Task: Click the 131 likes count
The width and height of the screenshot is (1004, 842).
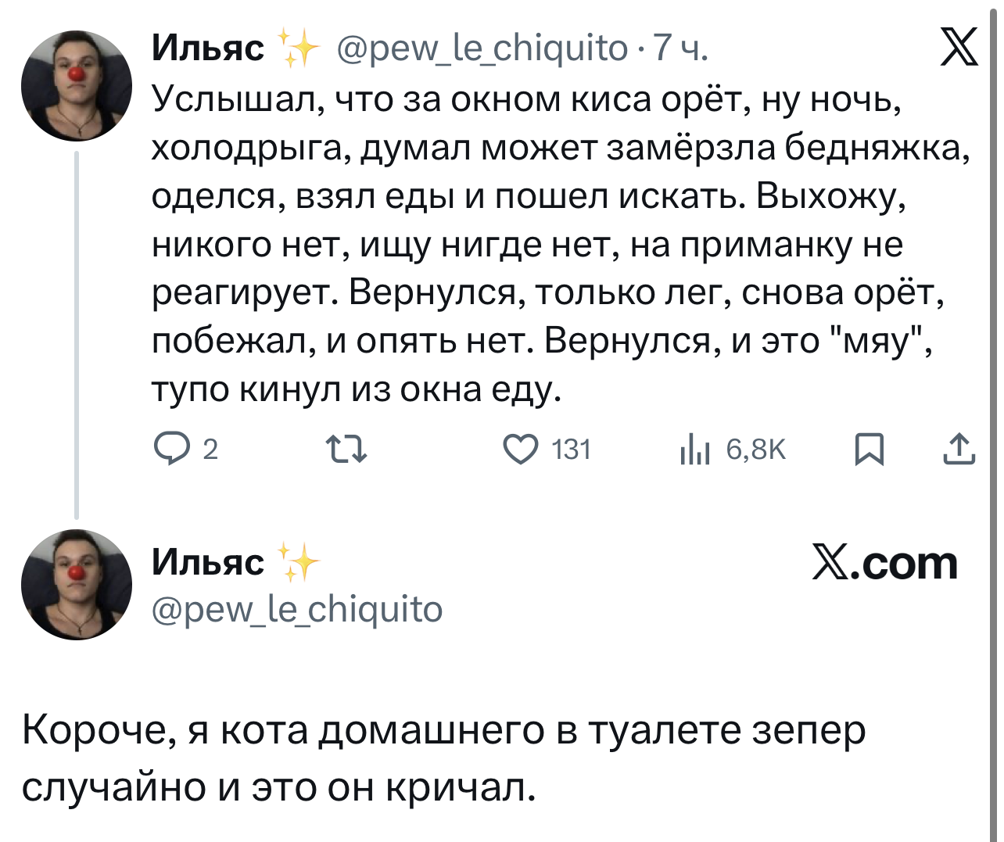Action: 571,450
